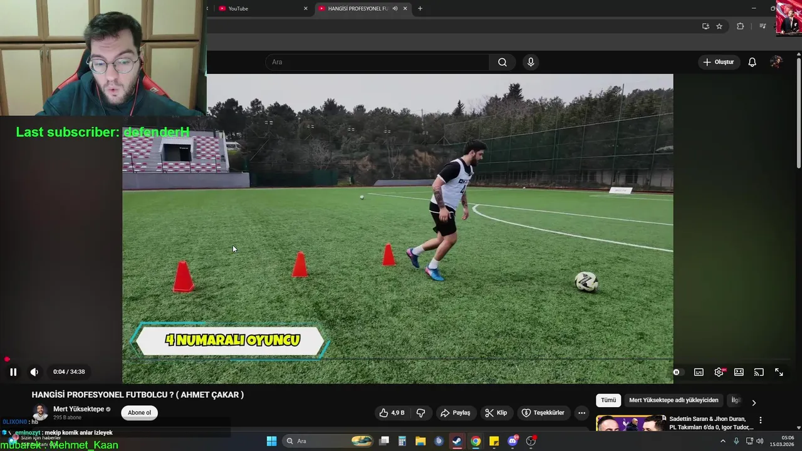The height and width of the screenshot is (451, 802).
Task: Open the Mert Yüksektepe channel name link
Action: 78,409
